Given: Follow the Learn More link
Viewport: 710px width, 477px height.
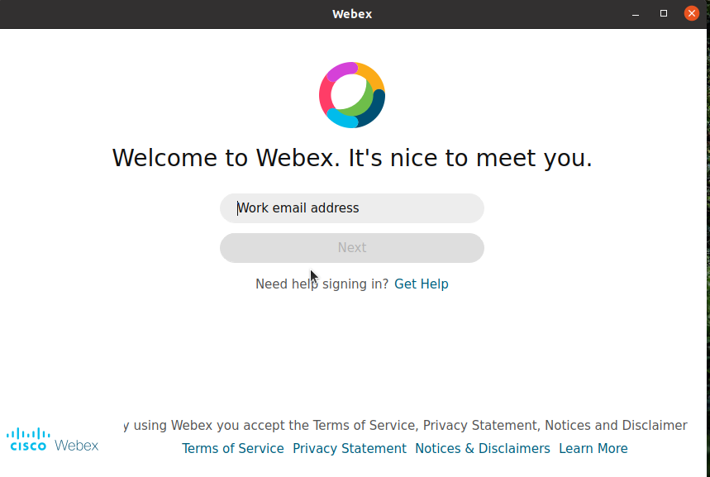Looking at the screenshot, I should (x=593, y=449).
